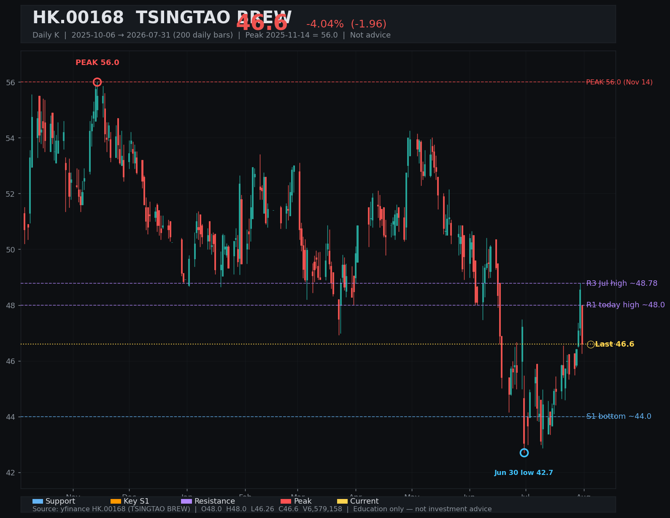Image resolution: width=670 pixels, height=518 pixels.
Task: Click the 'PEAK 56.0 (Nov 14)' line label
Action: (x=619, y=82)
